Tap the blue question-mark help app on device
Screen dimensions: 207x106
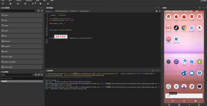[192, 62]
